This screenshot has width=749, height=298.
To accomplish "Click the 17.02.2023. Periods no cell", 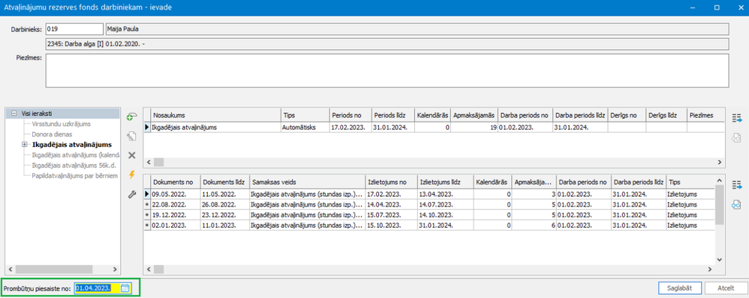I will click(350, 127).
